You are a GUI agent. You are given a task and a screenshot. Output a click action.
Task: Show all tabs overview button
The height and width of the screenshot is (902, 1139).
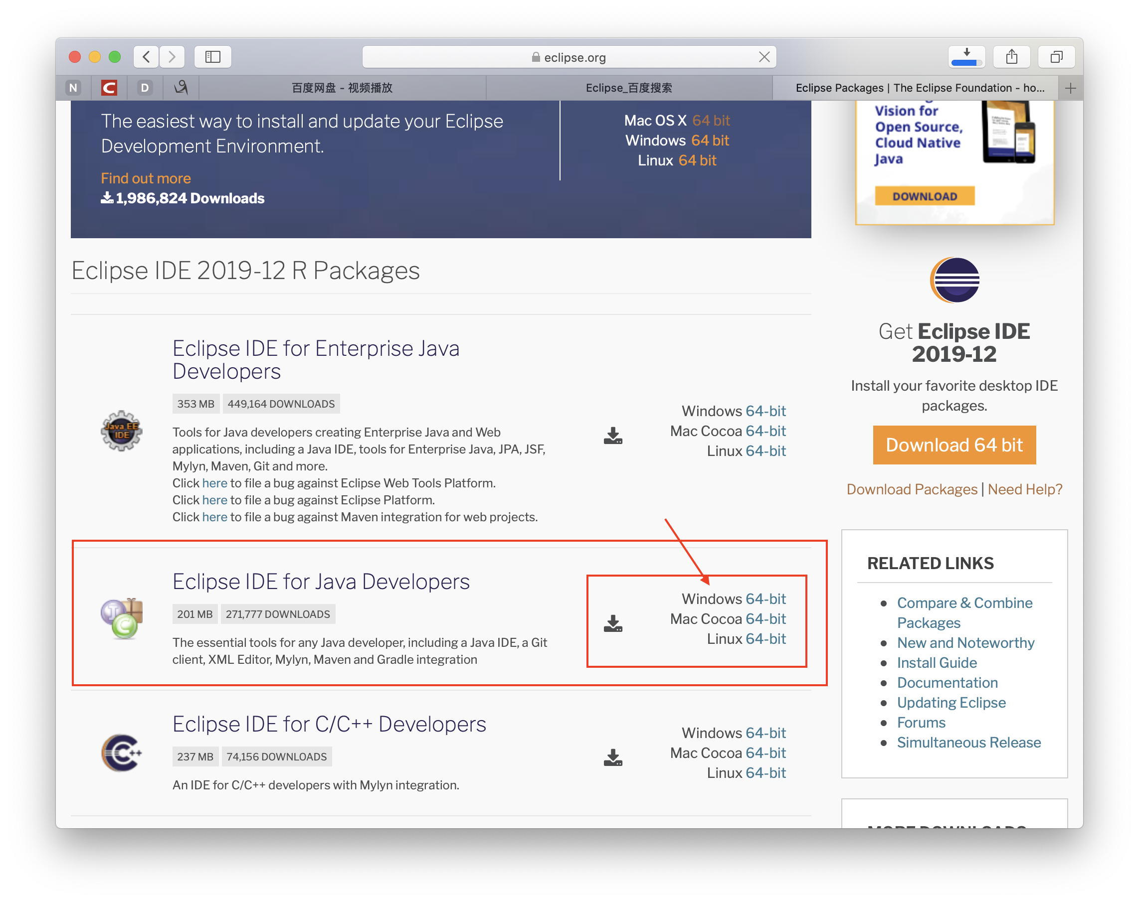pos(1056,57)
